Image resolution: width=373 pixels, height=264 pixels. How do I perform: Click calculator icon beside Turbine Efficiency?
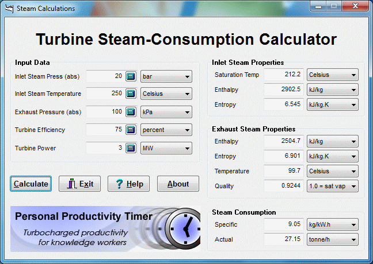coord(131,130)
